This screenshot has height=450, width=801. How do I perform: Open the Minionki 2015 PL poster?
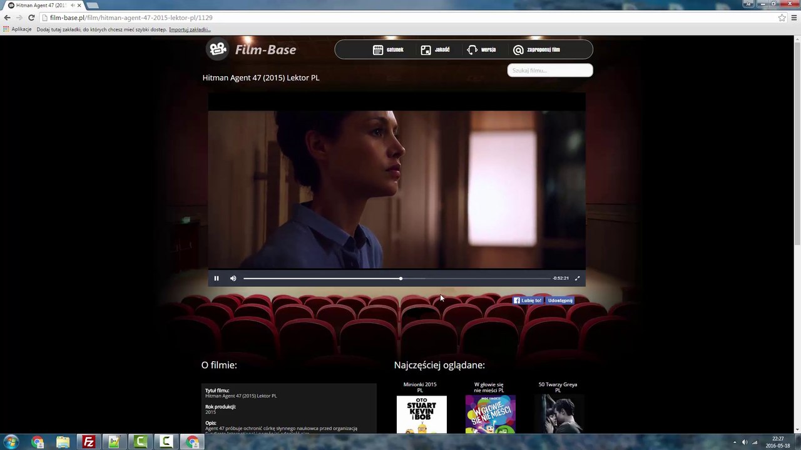coord(422,414)
